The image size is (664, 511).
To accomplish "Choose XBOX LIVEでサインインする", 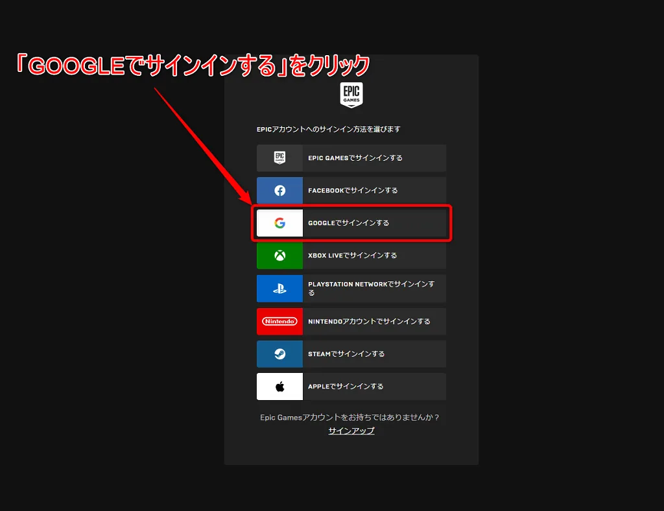I will (351, 255).
